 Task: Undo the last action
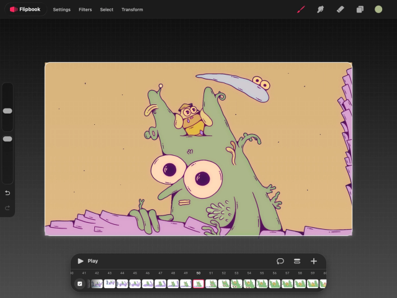pos(7,193)
